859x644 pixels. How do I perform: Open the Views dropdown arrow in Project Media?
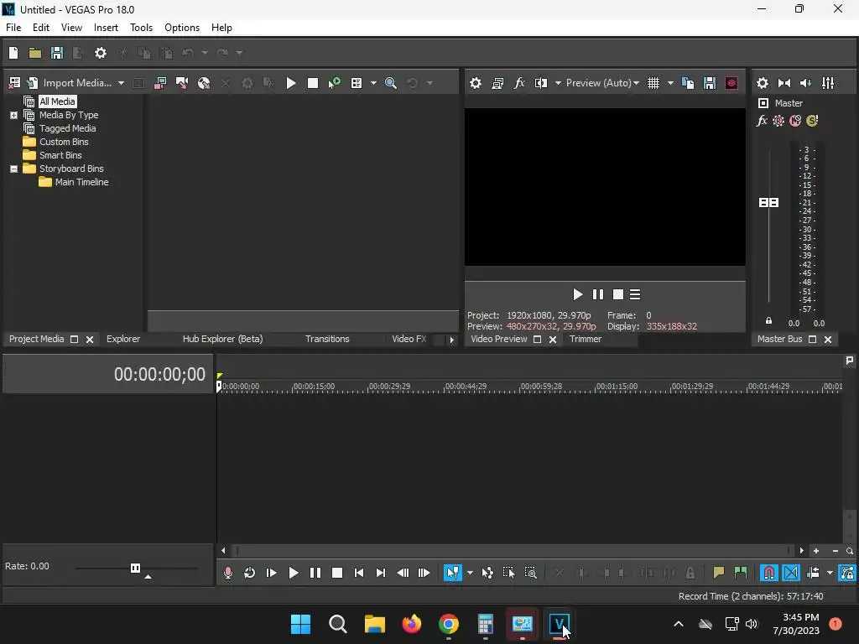373,83
